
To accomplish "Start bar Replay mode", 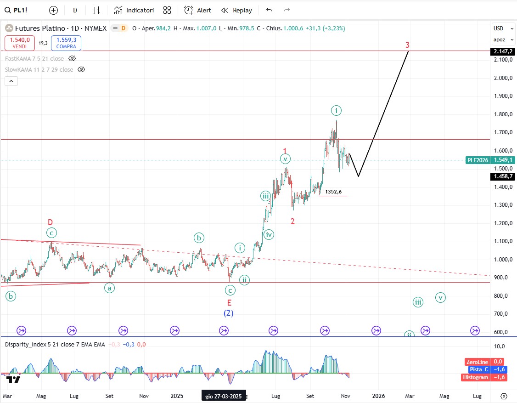I will pyautogui.click(x=236, y=10).
